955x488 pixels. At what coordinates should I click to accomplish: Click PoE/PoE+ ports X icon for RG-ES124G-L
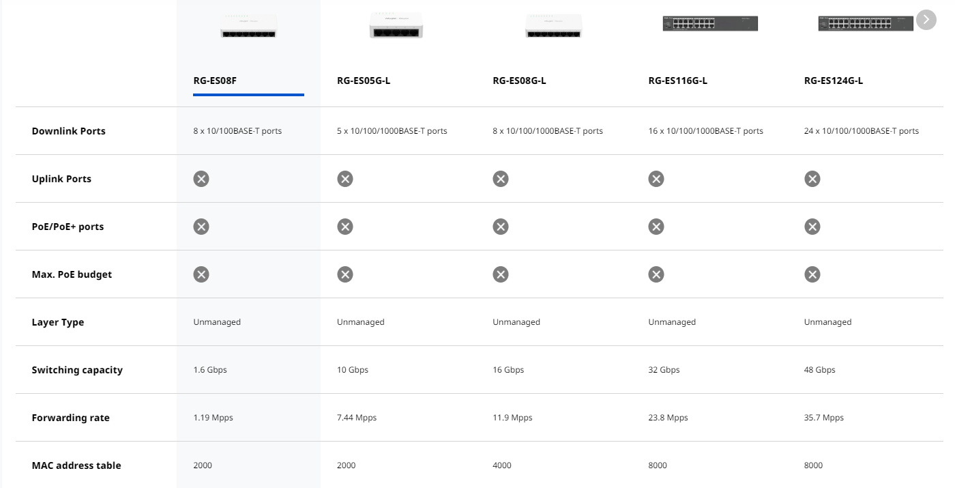[812, 227]
